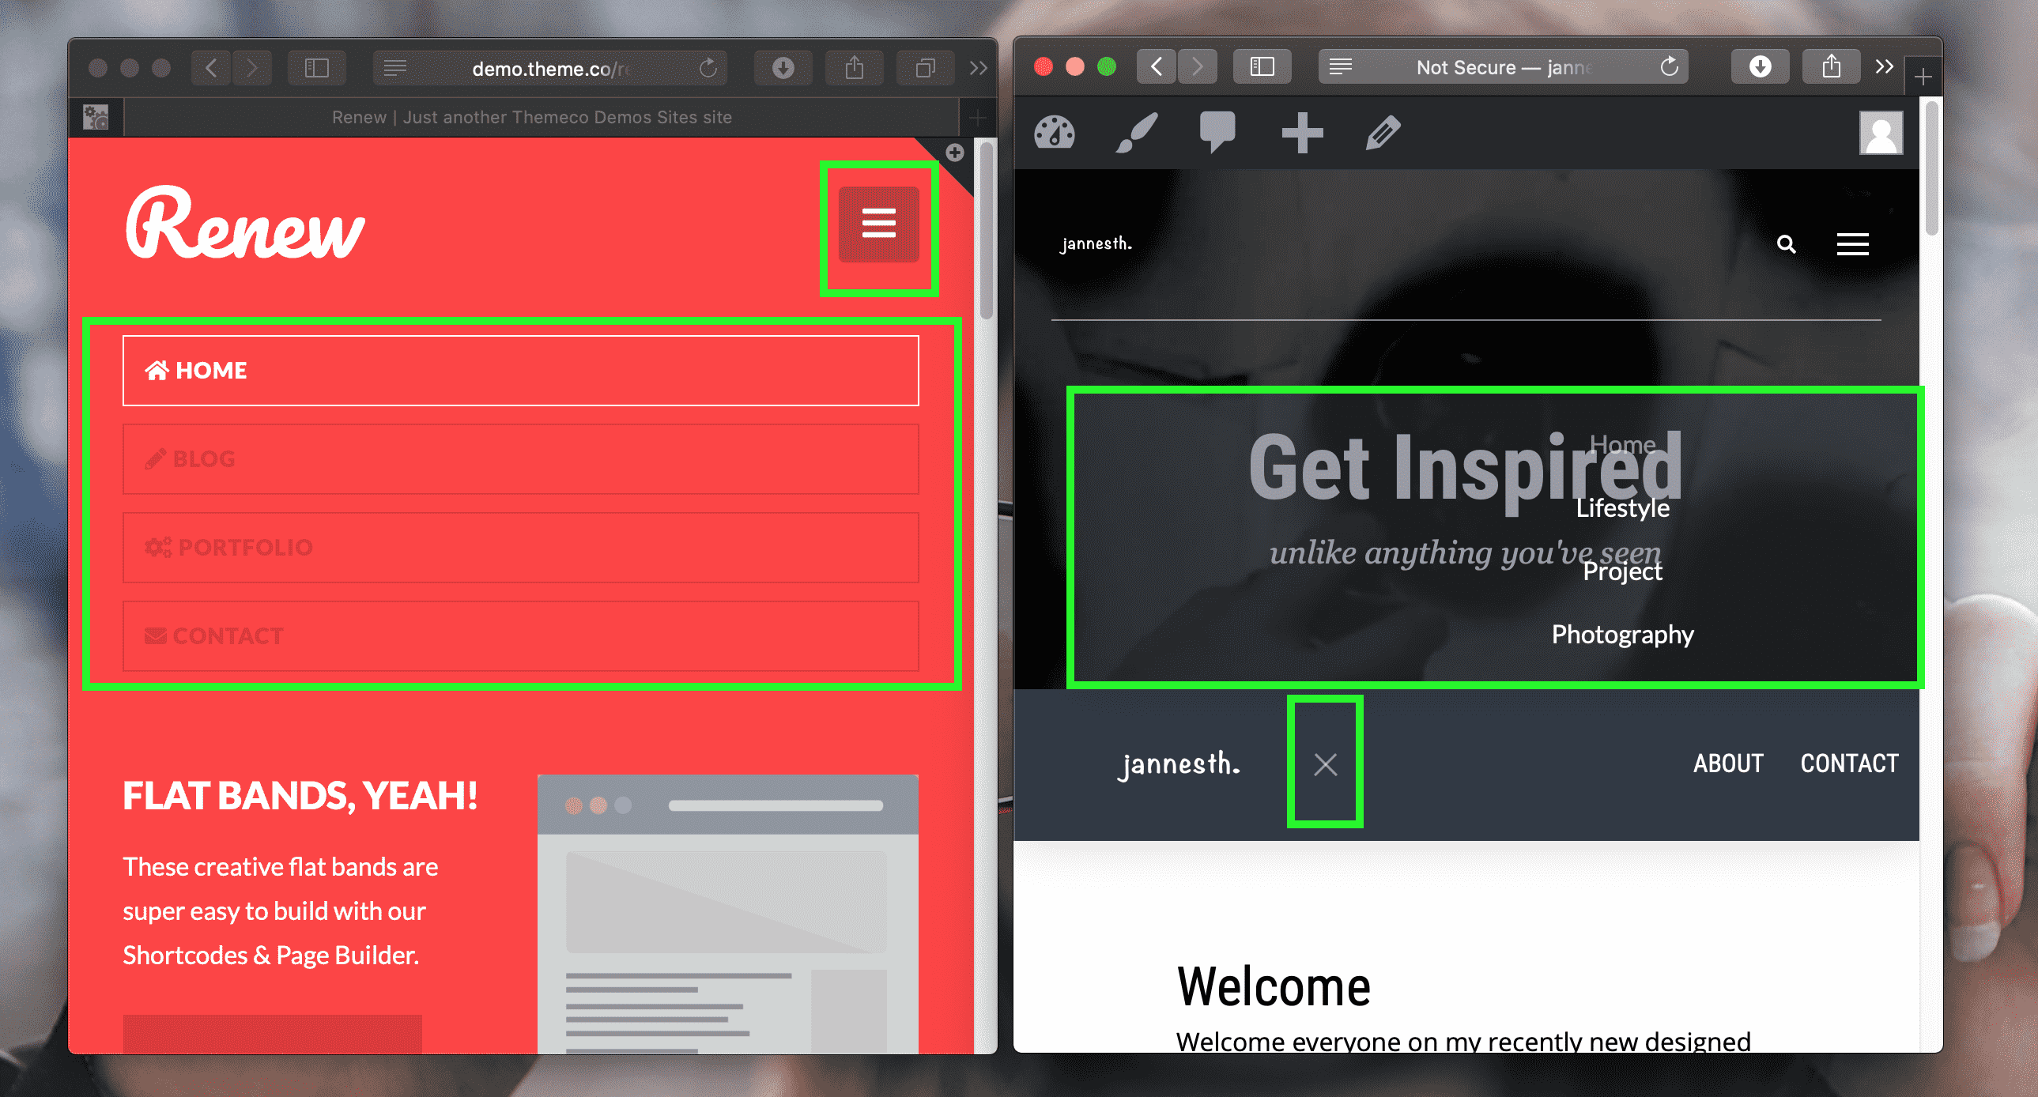Image resolution: width=2038 pixels, height=1097 pixels.
Task: Open the WordPress dashboard gauge icon
Action: (x=1055, y=133)
